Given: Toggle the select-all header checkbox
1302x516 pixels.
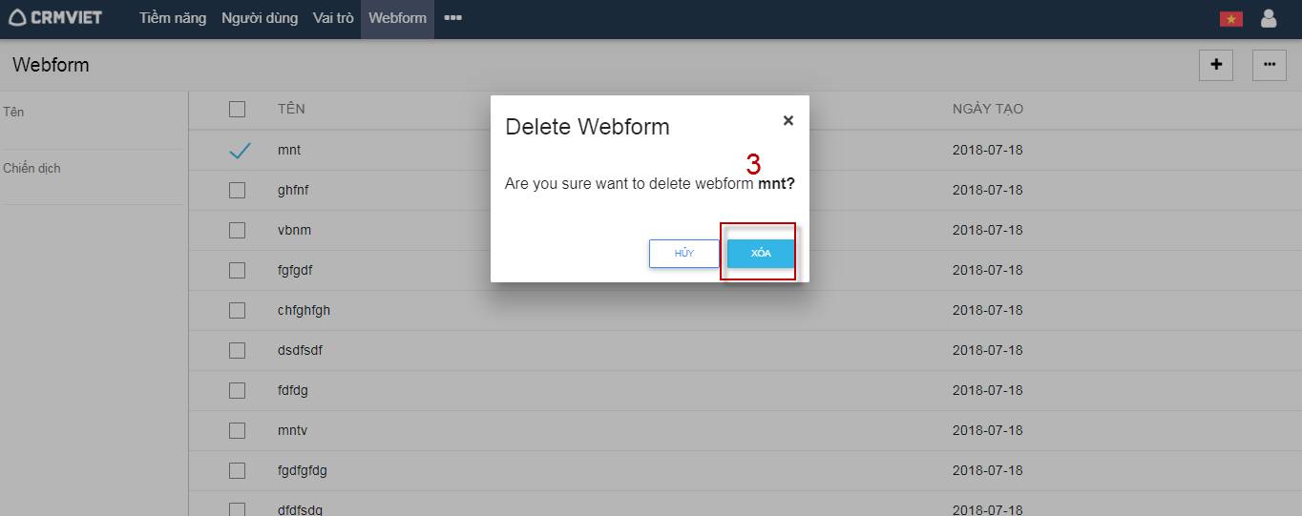Looking at the screenshot, I should click(237, 109).
